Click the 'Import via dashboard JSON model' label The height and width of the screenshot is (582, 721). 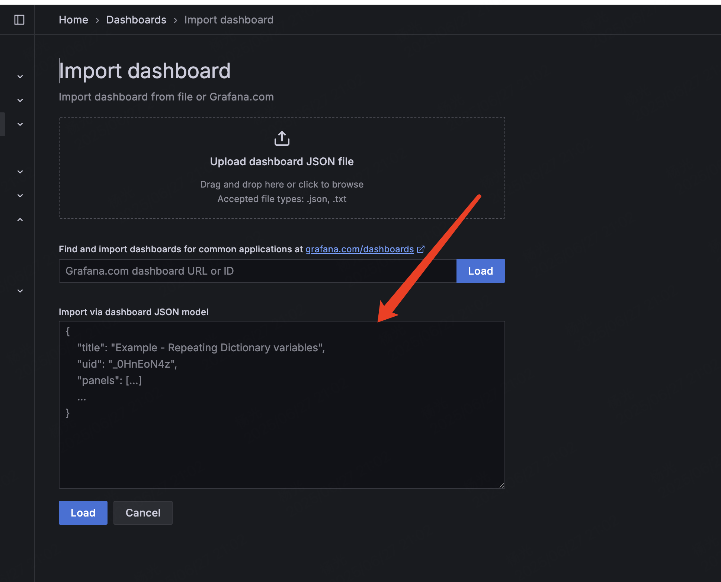click(134, 312)
